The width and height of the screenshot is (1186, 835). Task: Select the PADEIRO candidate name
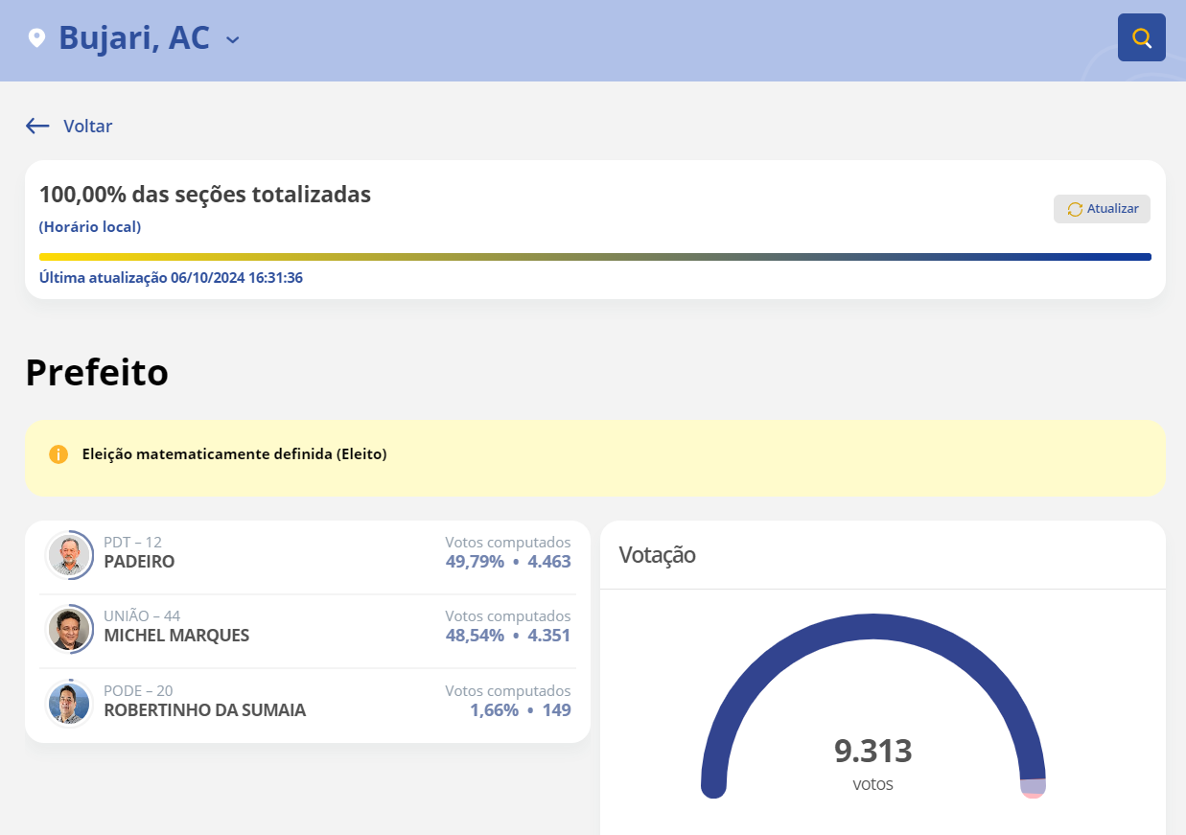click(139, 562)
